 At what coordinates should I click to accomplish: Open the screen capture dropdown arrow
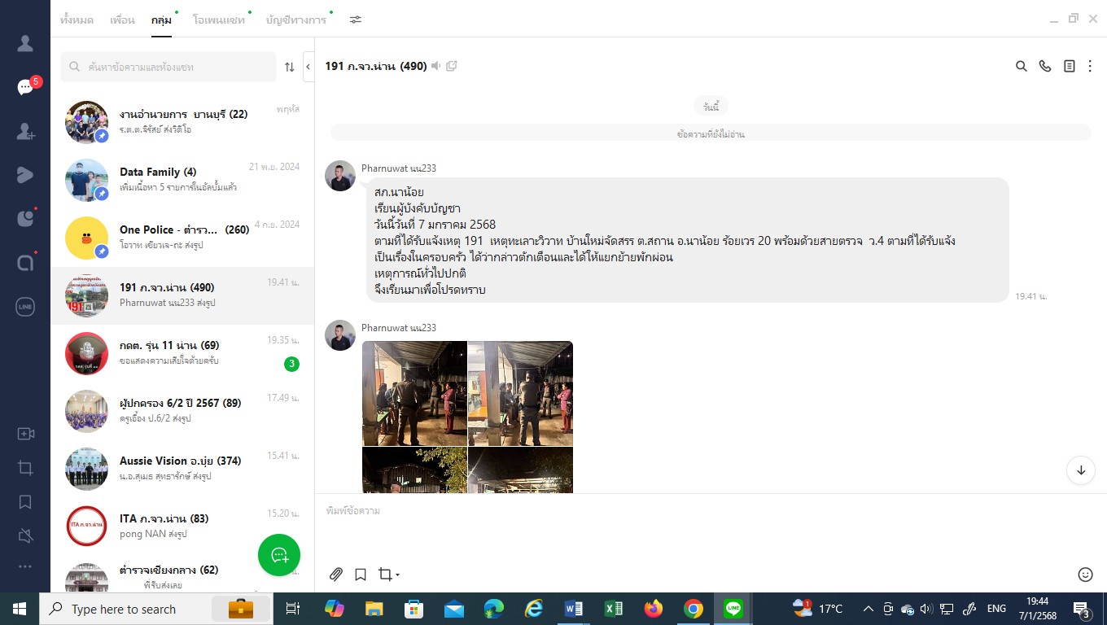coord(397,575)
